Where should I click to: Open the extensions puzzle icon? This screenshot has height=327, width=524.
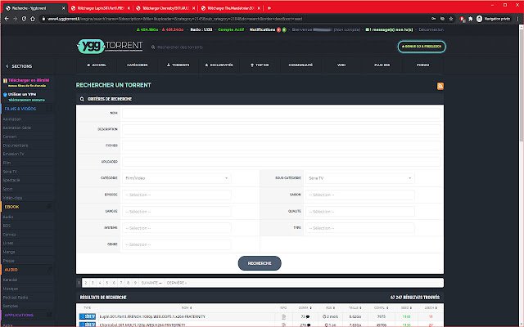pos(471,19)
